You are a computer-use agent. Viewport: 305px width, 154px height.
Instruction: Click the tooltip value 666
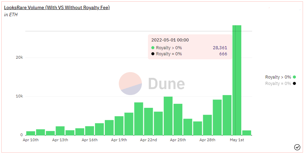point(223,54)
